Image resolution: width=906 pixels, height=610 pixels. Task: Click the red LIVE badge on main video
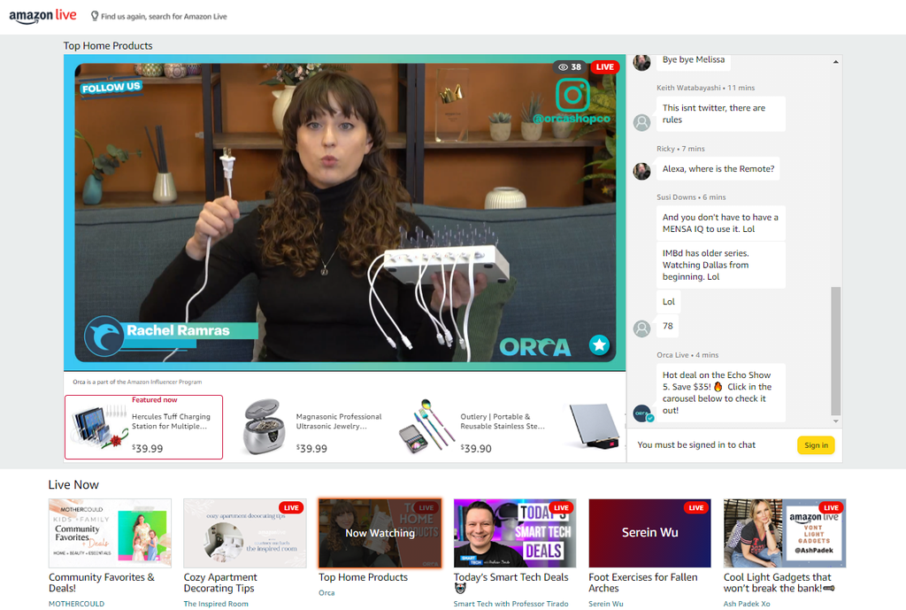[x=604, y=67]
